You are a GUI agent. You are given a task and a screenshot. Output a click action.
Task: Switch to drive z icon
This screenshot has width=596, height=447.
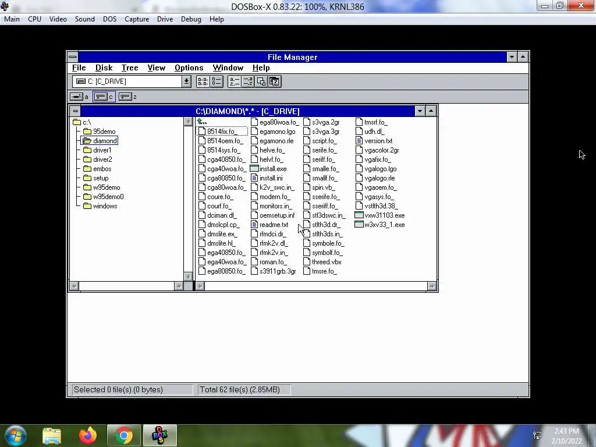[x=127, y=97]
